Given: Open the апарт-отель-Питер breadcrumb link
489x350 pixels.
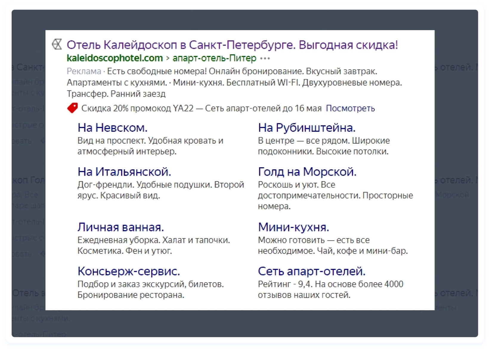Looking at the screenshot, I should [214, 58].
